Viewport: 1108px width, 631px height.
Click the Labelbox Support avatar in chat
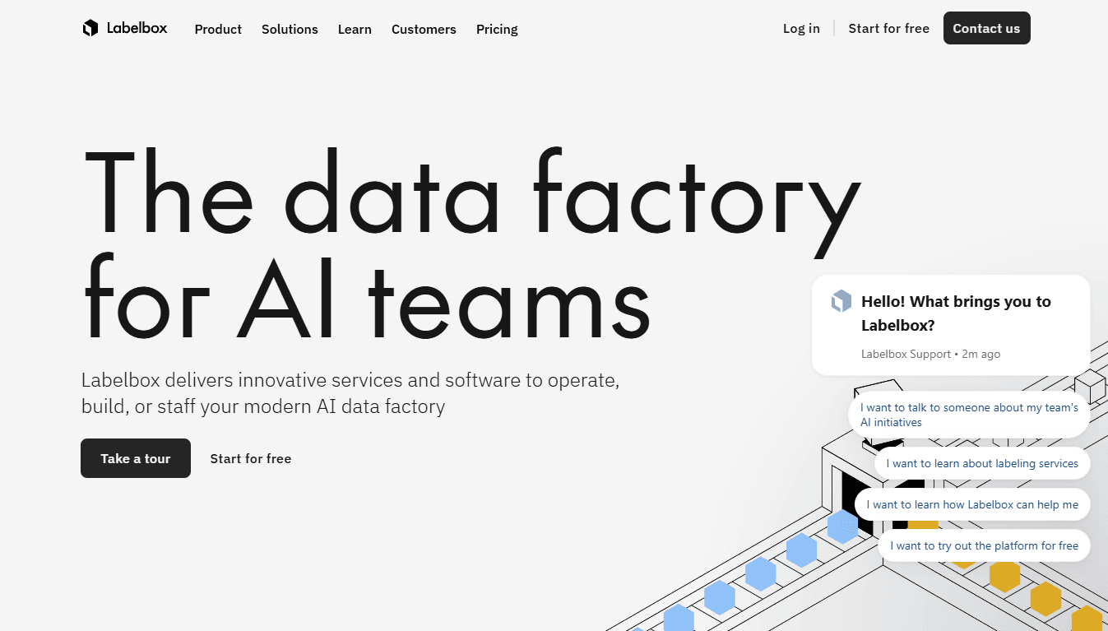[841, 301]
